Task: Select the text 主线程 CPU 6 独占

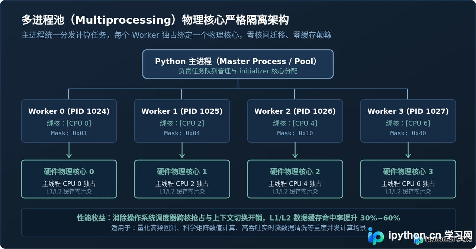Action: coord(408,184)
